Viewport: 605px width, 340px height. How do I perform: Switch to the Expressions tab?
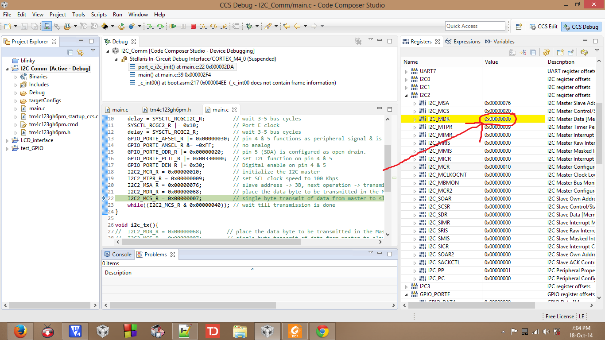[463, 42]
